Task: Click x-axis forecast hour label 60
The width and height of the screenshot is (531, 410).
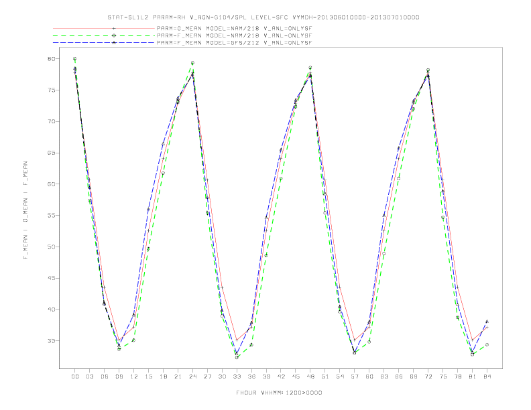Action: pyautogui.click(x=369, y=377)
